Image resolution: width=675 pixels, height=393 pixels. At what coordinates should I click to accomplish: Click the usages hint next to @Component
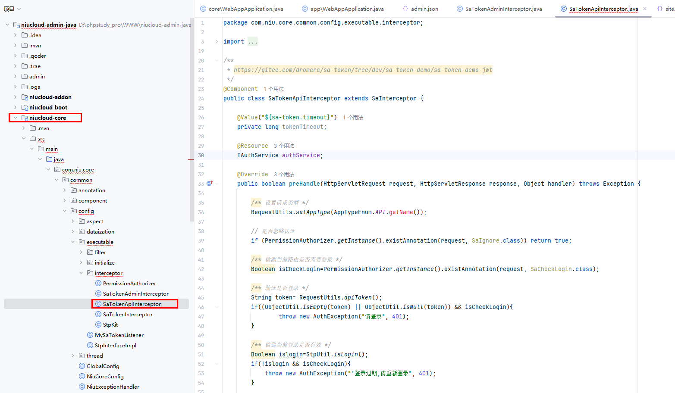point(273,89)
